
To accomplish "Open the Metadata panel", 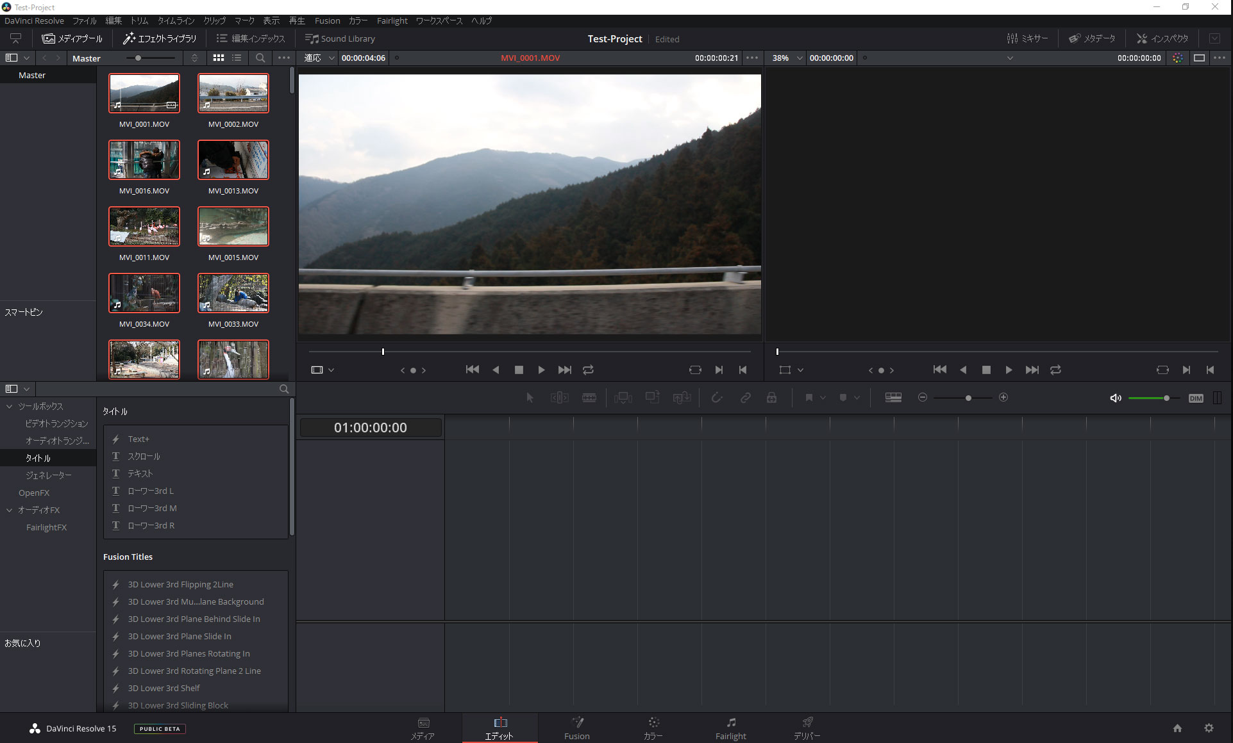I will click(x=1092, y=38).
